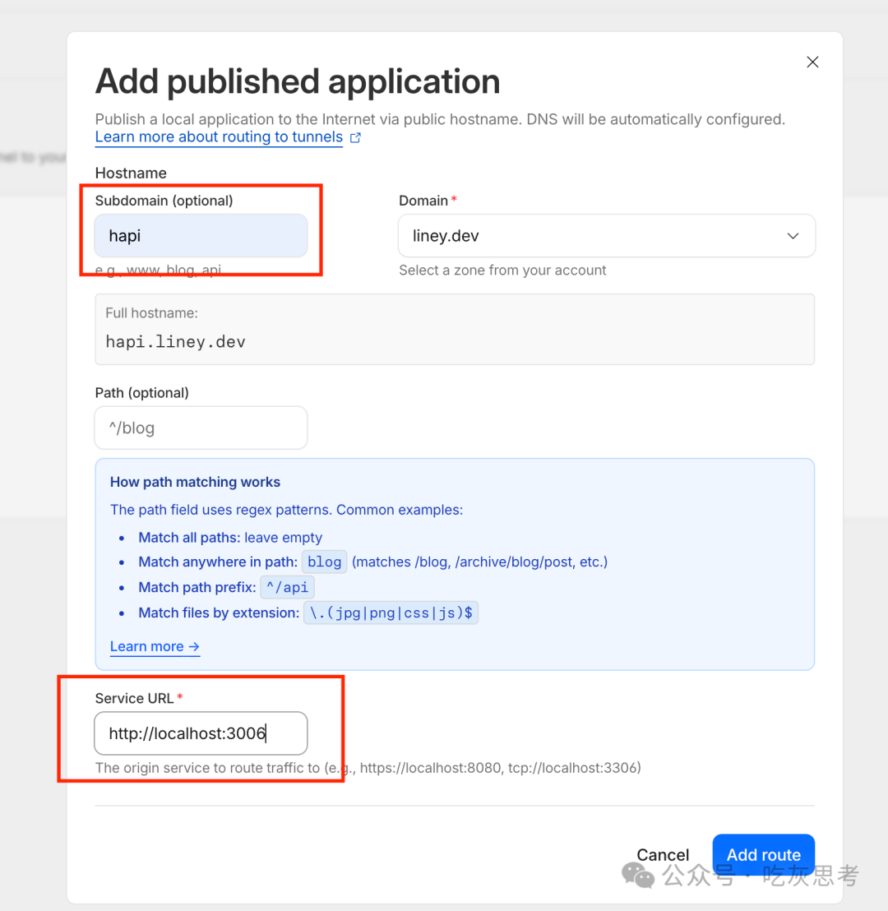888x911 pixels.
Task: Click the Select a zone hint text
Action: 502,271
